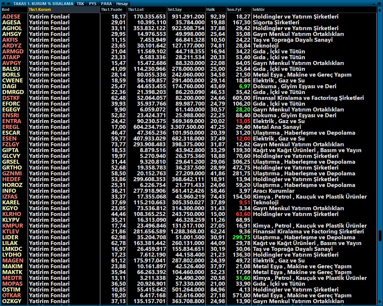Click the red price 63,60 for KLRHO

(243, 214)
